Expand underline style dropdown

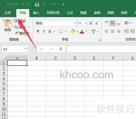pyautogui.click(x=54, y=31)
